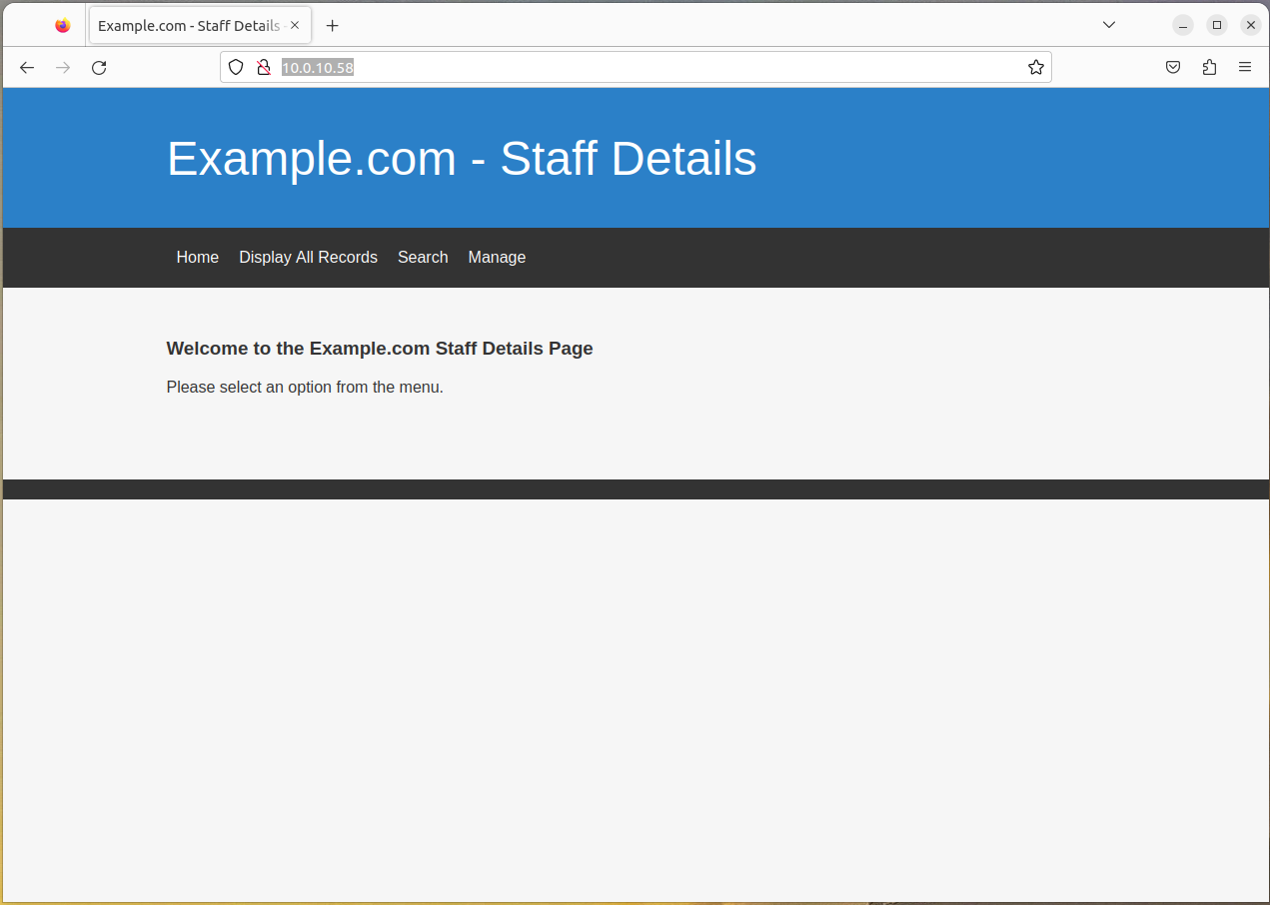Image resolution: width=1270 pixels, height=905 pixels.
Task: Open a new tab with the plus button
Action: coord(333,26)
